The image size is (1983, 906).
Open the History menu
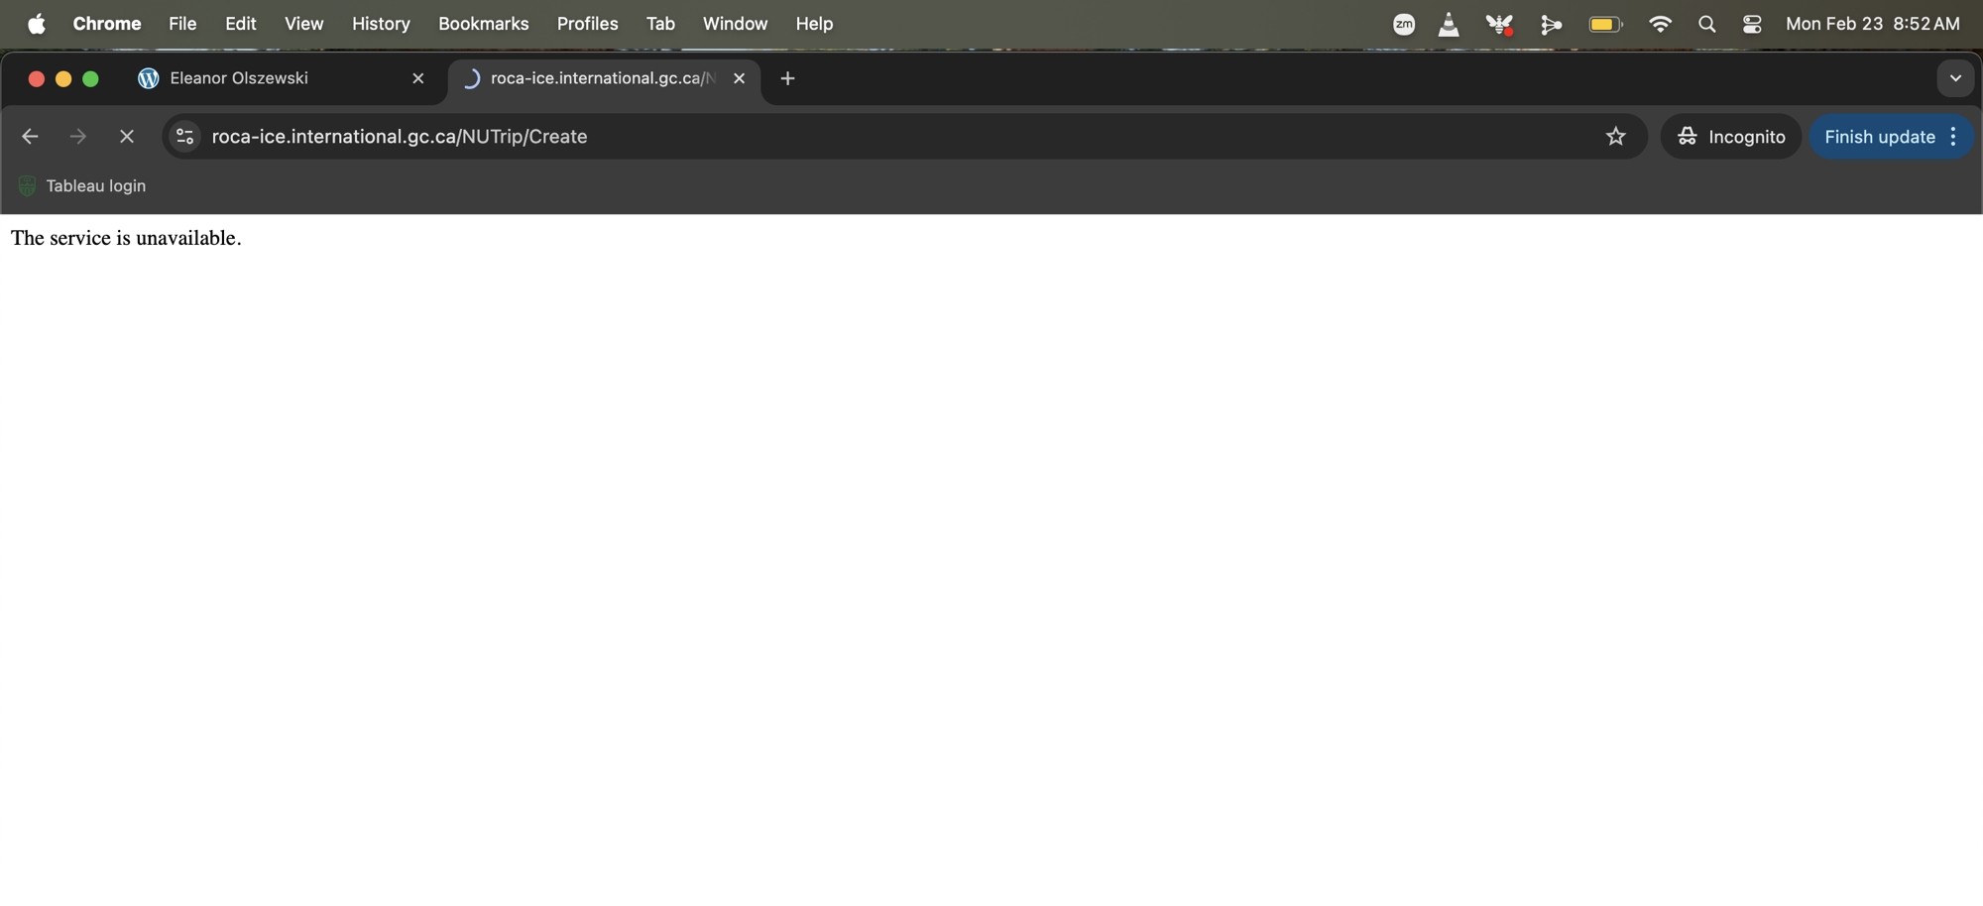click(381, 24)
